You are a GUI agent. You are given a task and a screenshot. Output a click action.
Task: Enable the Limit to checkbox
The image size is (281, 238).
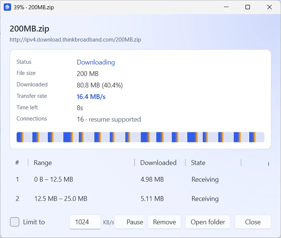click(14, 222)
